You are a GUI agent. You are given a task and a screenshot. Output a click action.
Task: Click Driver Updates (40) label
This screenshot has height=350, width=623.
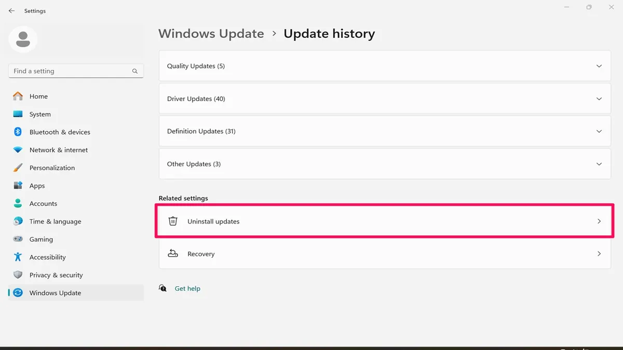point(196,99)
